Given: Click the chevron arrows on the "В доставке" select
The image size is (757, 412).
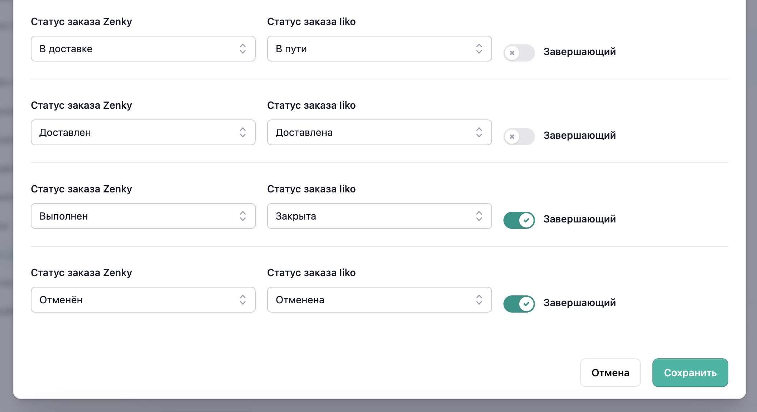Looking at the screenshot, I should pos(243,49).
